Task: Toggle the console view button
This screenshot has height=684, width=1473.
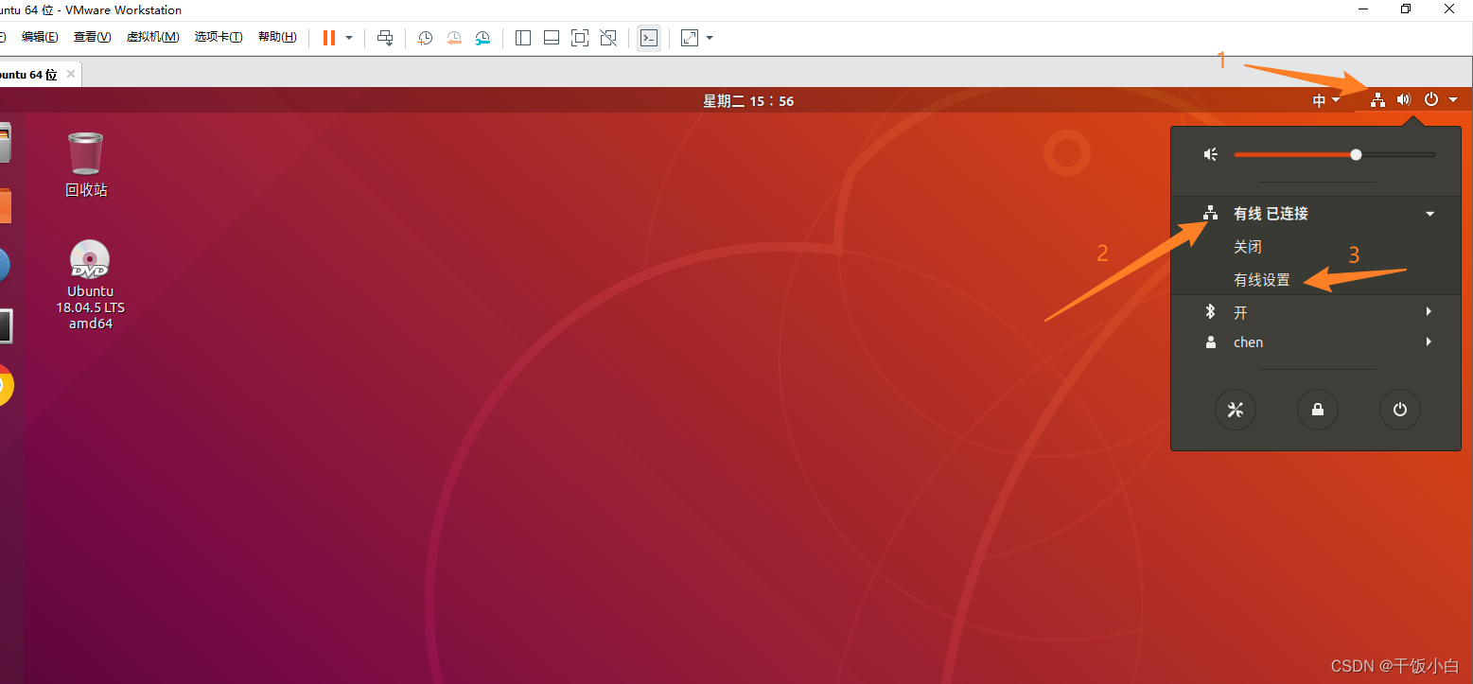Action: click(649, 38)
